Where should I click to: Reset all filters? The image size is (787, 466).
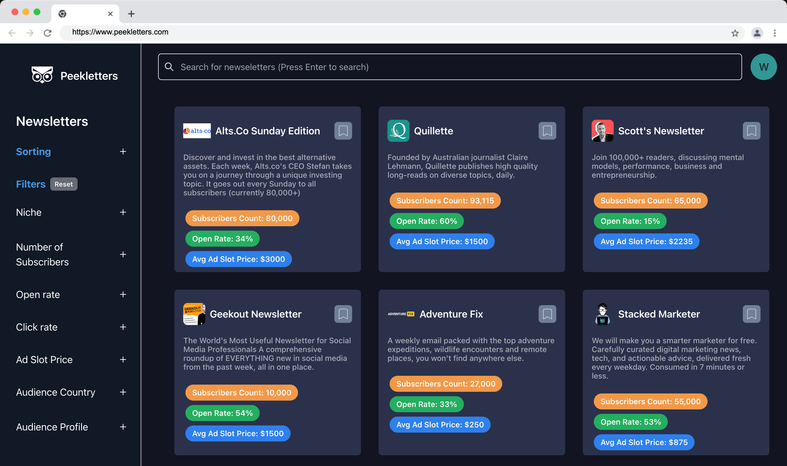63,184
